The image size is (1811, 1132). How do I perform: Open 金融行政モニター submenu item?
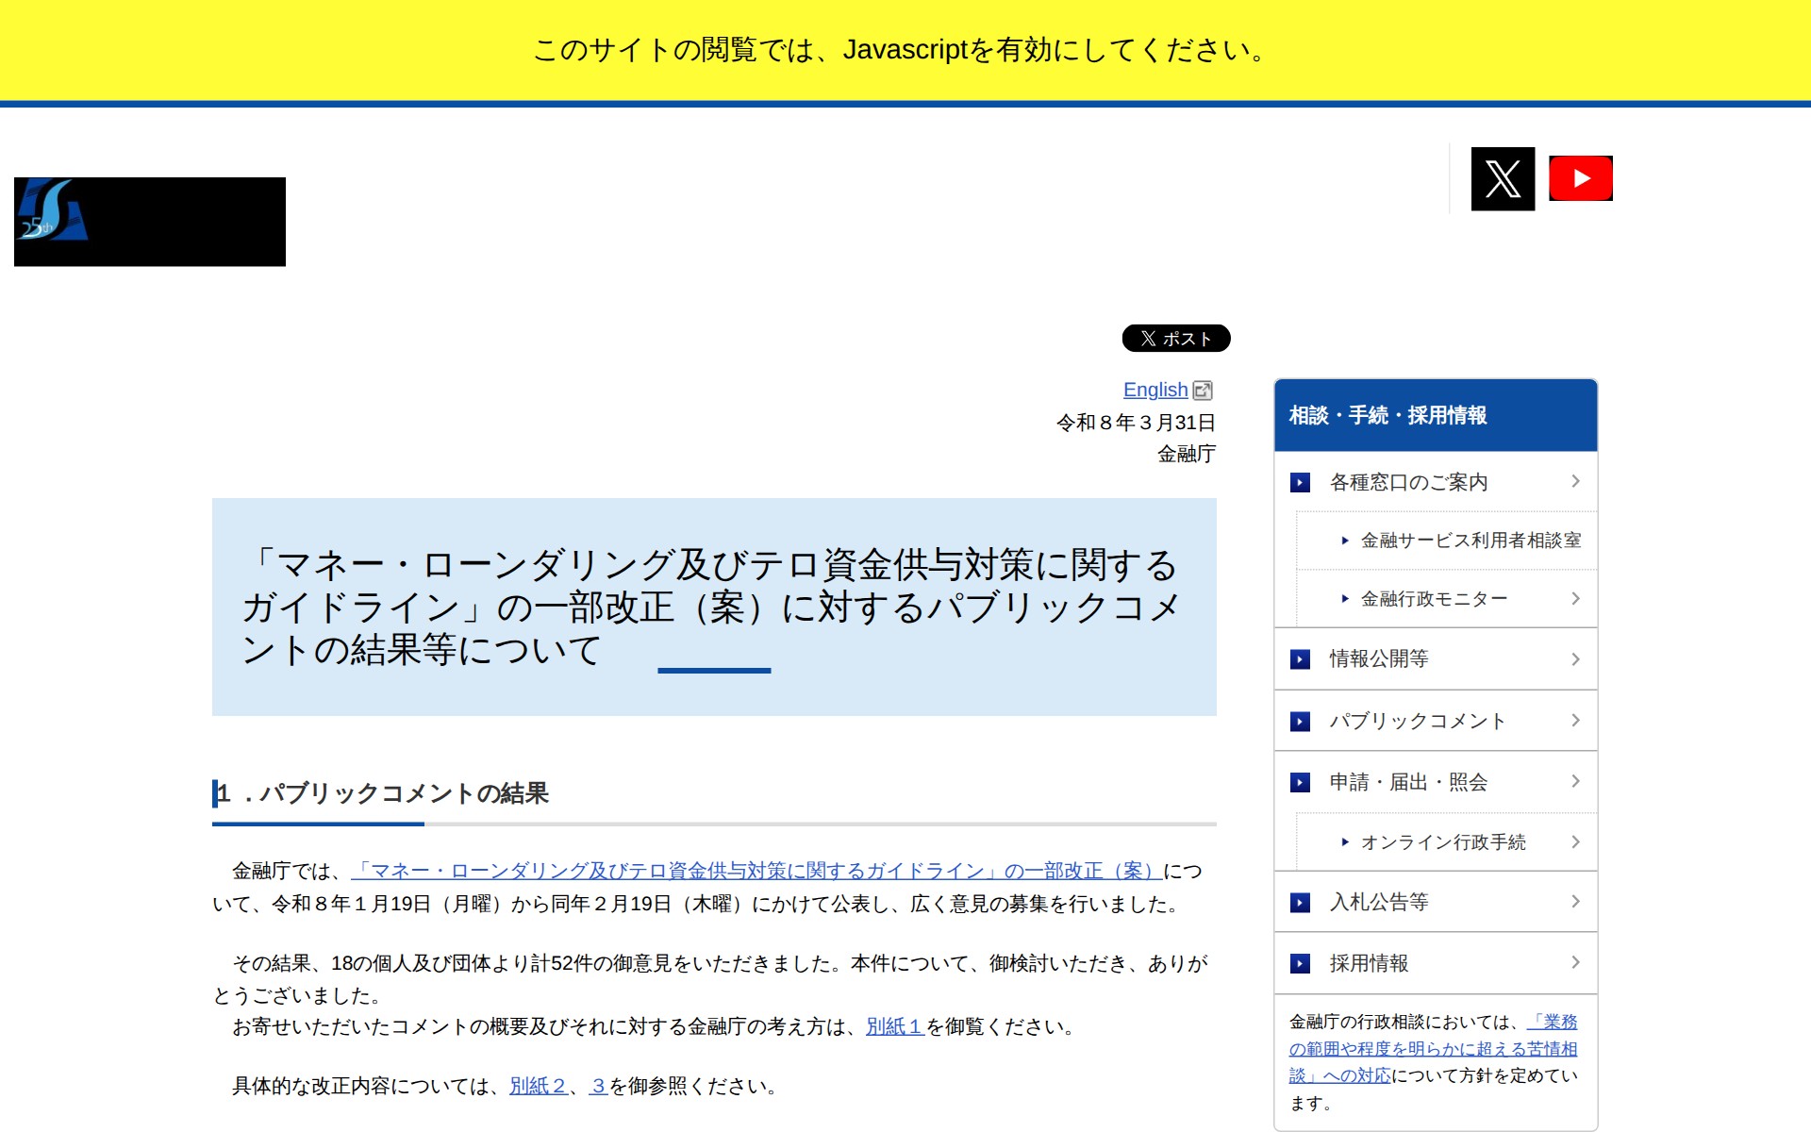[x=1434, y=599]
